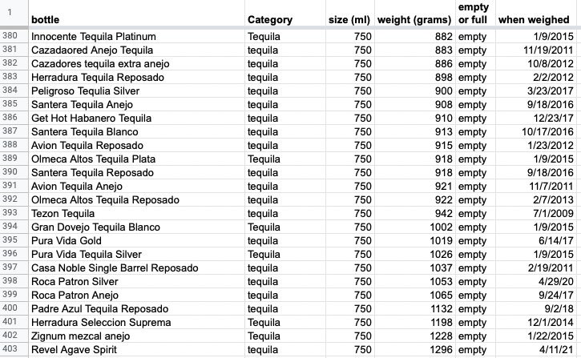
Task: Click the "empty or full" header cell
Action: pyautogui.click(x=473, y=13)
